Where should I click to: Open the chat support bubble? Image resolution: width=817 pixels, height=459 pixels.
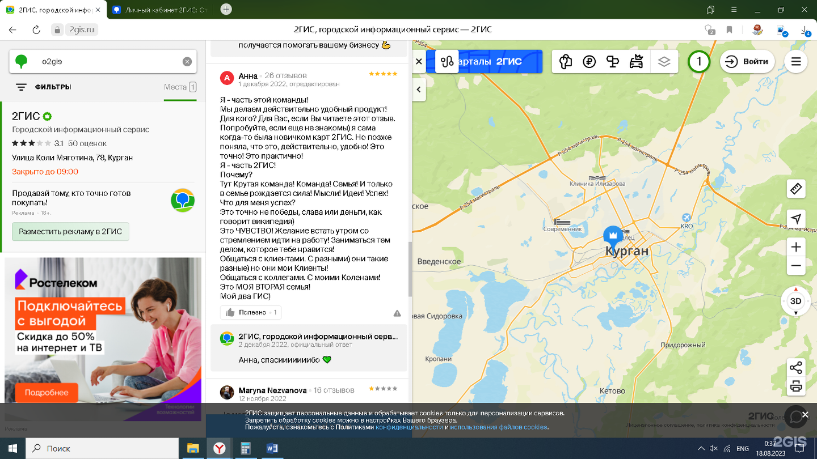point(795,417)
